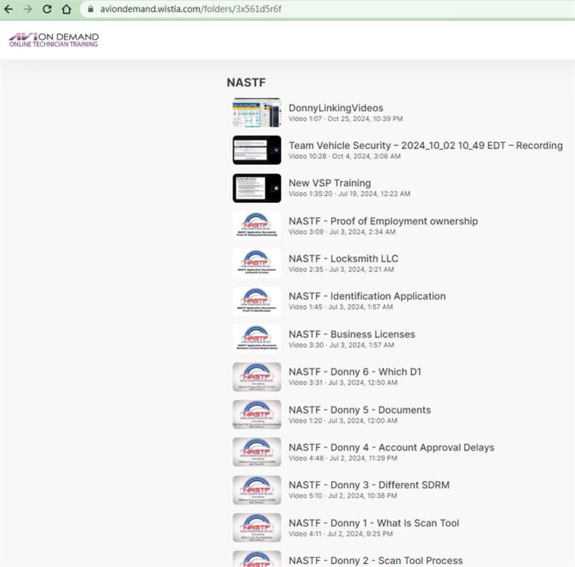Open NASTF - Business Licenses title link

(x=351, y=334)
